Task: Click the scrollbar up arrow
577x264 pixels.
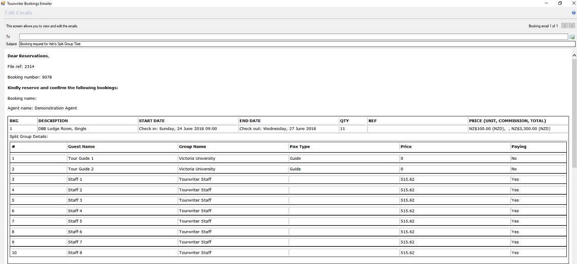Action: [x=574, y=55]
